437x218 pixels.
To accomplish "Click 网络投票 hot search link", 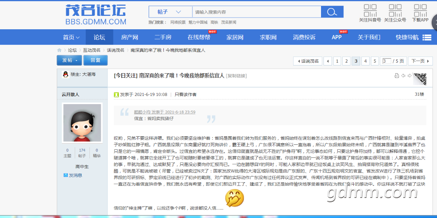I will click(178, 22).
